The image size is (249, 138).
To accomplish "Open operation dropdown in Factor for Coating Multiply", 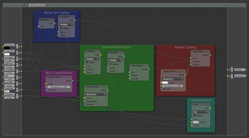I will pos(66,25).
